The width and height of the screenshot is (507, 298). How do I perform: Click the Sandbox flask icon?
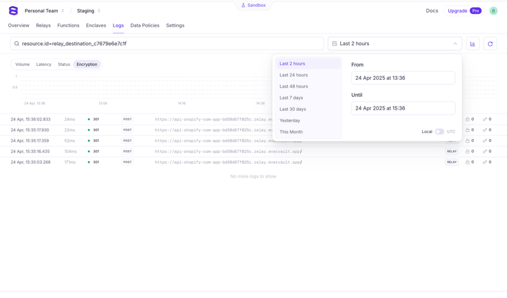pyautogui.click(x=243, y=5)
